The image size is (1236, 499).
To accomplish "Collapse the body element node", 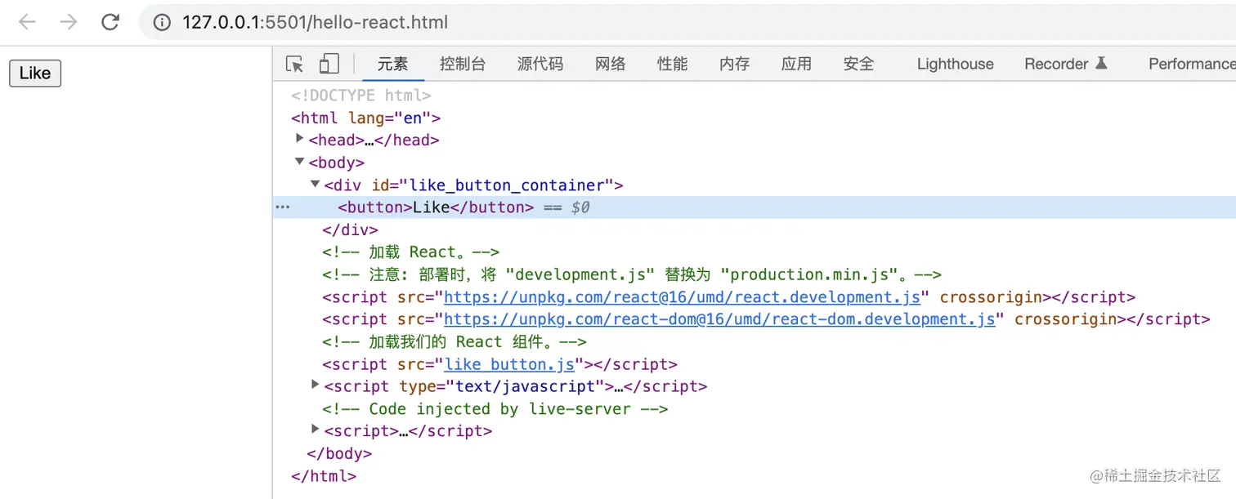I will pos(300,162).
